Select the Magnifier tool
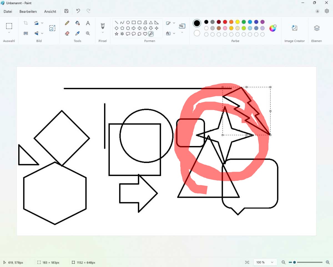The height and width of the screenshot is (267, 333). 88,33
